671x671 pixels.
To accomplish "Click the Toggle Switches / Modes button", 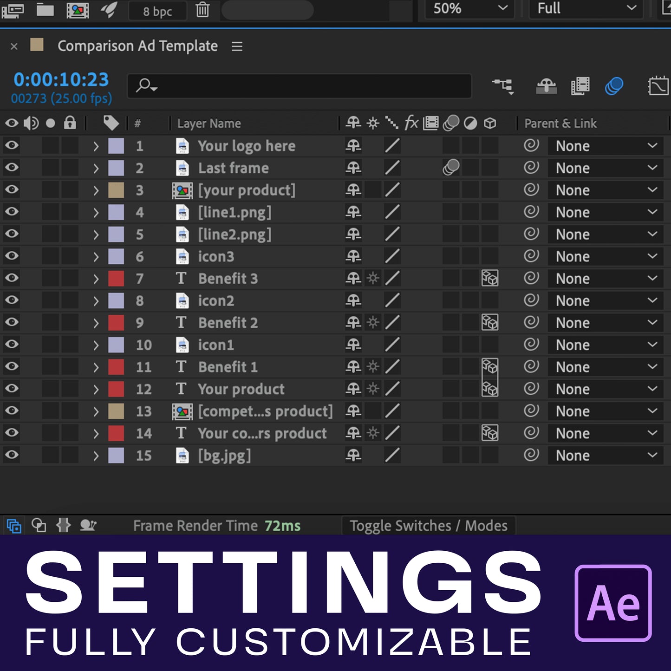I will [428, 526].
